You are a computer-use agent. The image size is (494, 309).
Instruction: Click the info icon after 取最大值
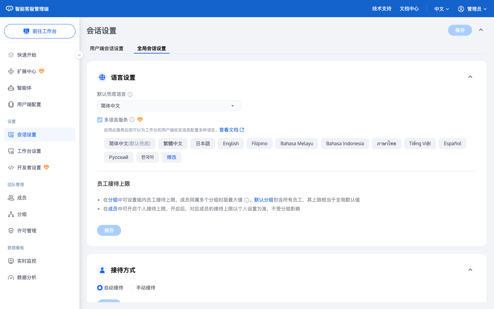point(247,200)
